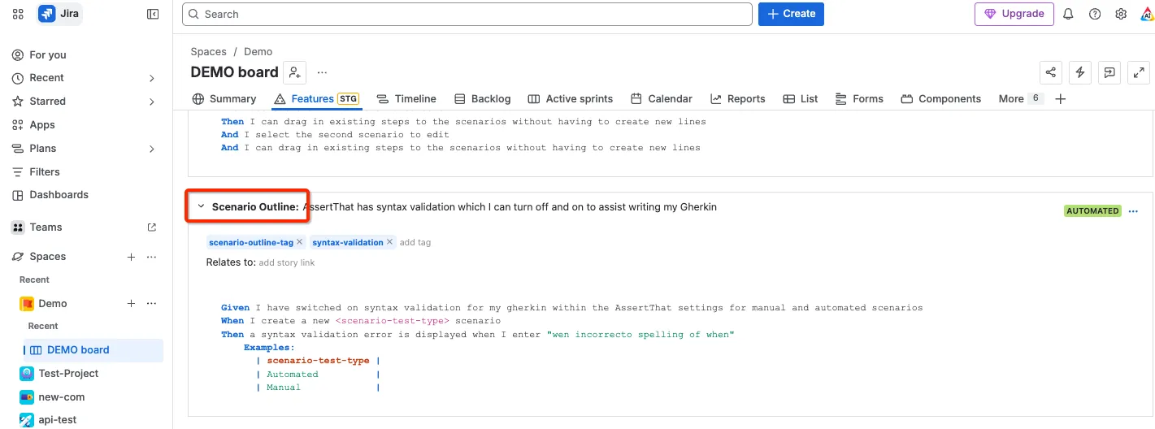Select the Features tab
This screenshot has height=429, width=1155.
[x=316, y=99]
